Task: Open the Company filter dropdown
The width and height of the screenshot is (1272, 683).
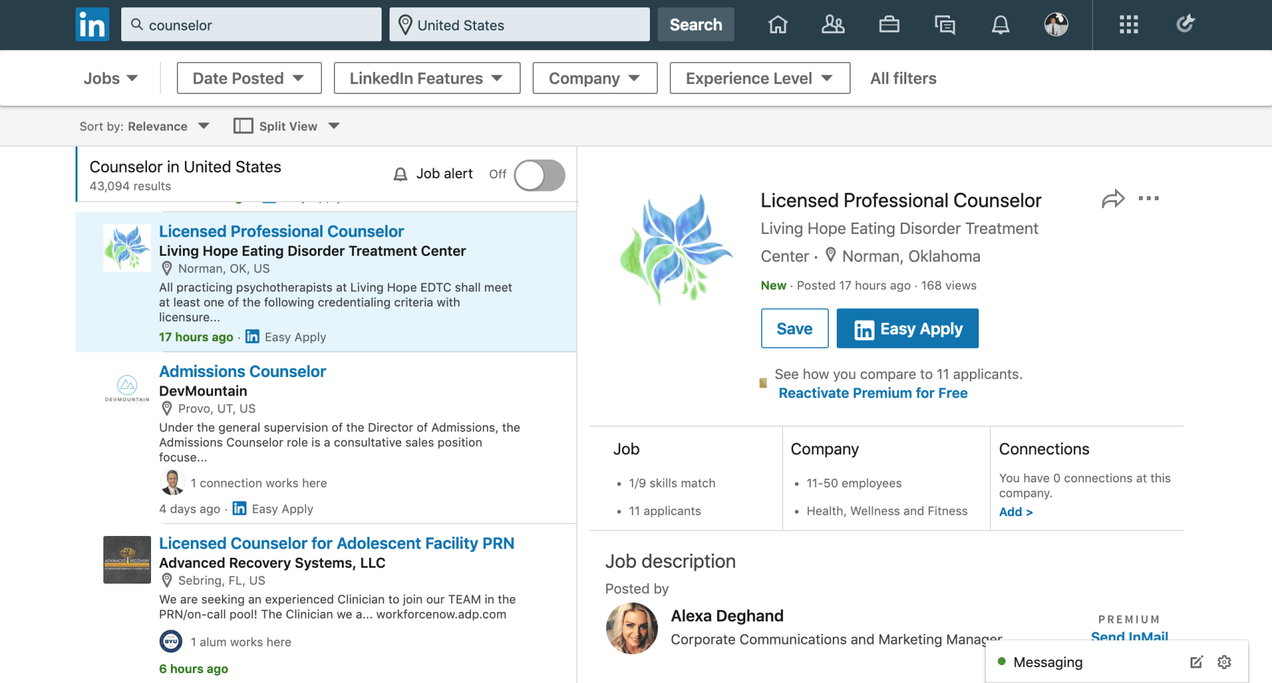Action: 595,78
